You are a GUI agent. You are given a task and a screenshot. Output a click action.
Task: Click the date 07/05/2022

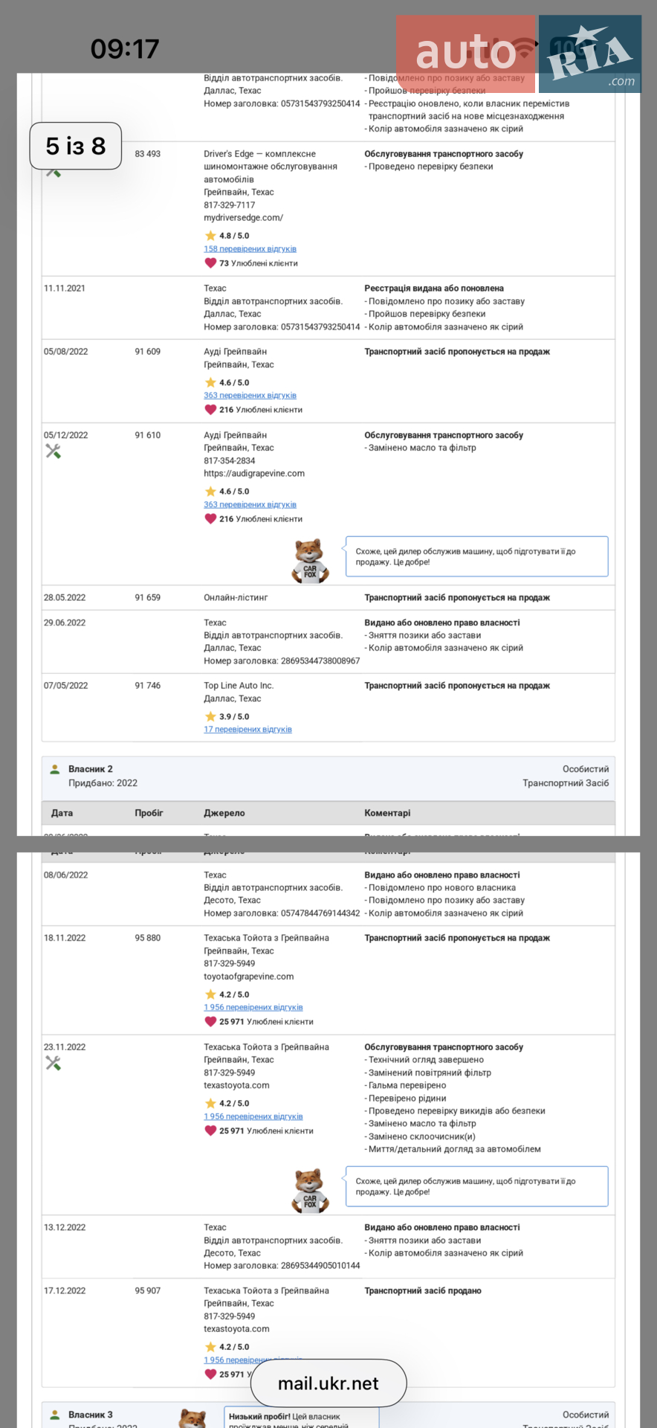65,686
